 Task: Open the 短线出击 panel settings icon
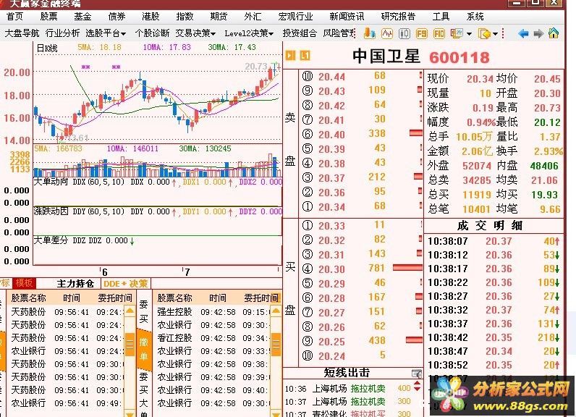click(x=417, y=374)
